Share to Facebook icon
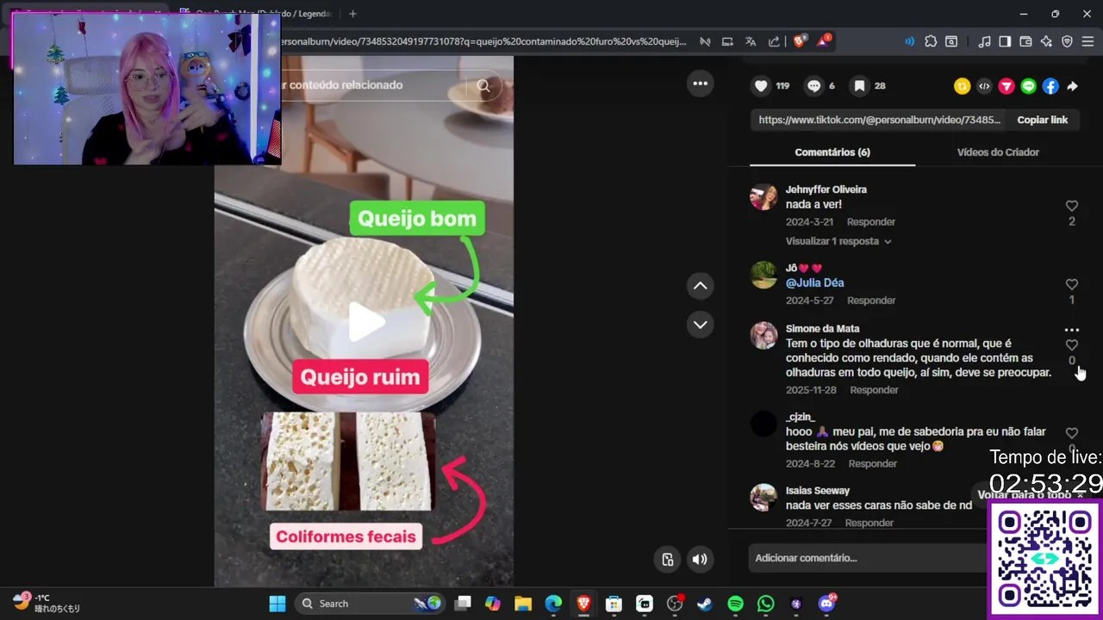Image resolution: width=1103 pixels, height=620 pixels. (x=1050, y=86)
